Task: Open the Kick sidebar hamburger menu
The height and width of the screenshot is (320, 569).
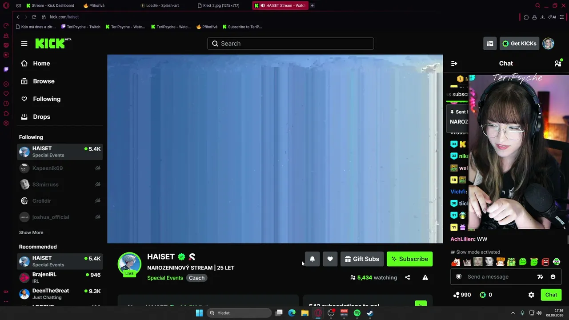Action: [24, 44]
